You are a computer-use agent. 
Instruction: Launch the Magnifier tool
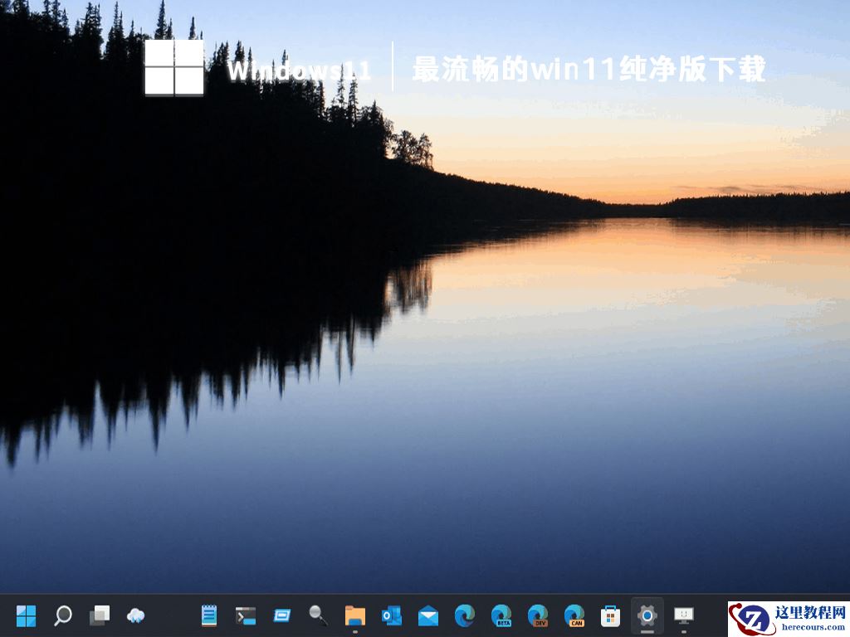[316, 617]
